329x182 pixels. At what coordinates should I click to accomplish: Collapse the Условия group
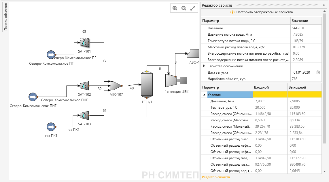(204, 95)
